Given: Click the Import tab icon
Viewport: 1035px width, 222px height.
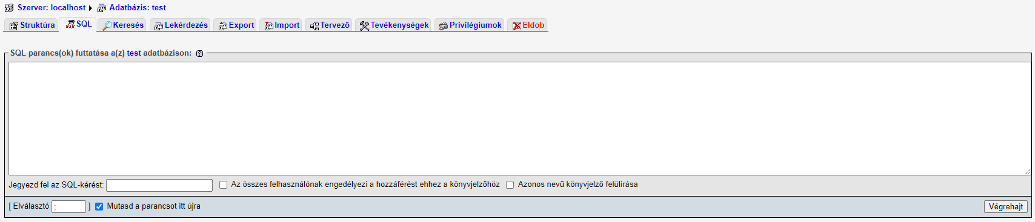Looking at the screenshot, I should 269,25.
